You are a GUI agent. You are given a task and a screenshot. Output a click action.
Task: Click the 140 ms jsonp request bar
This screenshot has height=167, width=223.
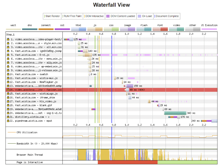[x=83, y=51]
